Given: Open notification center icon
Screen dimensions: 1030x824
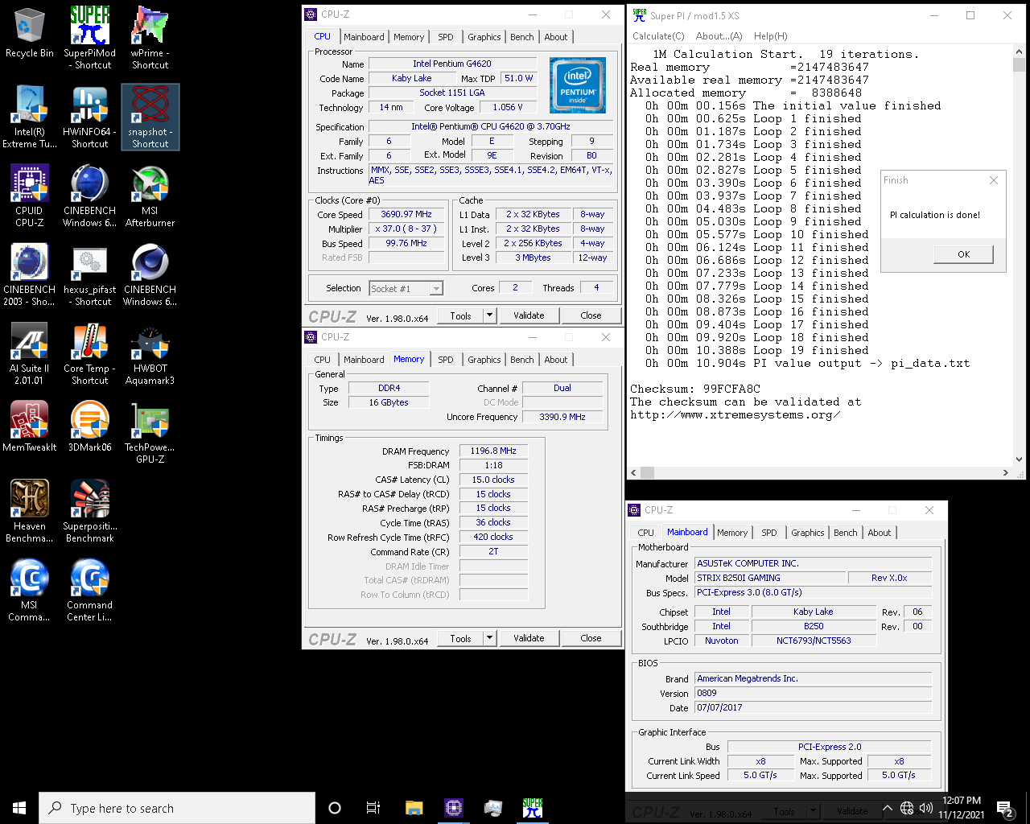Looking at the screenshot, I should point(1005,808).
